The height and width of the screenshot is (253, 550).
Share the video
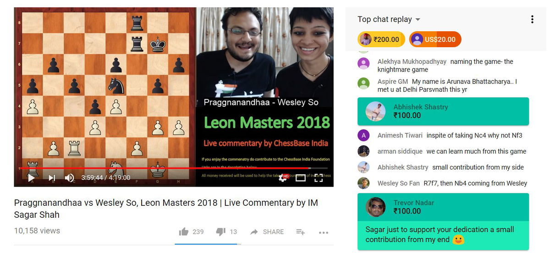267,232
